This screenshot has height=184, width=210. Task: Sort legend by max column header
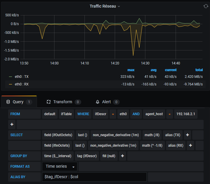[x=131, y=70]
